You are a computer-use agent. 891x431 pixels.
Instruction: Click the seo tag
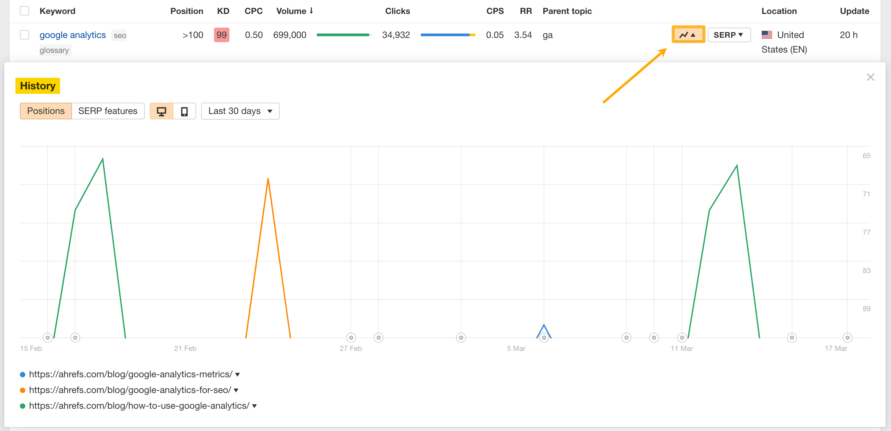click(120, 35)
